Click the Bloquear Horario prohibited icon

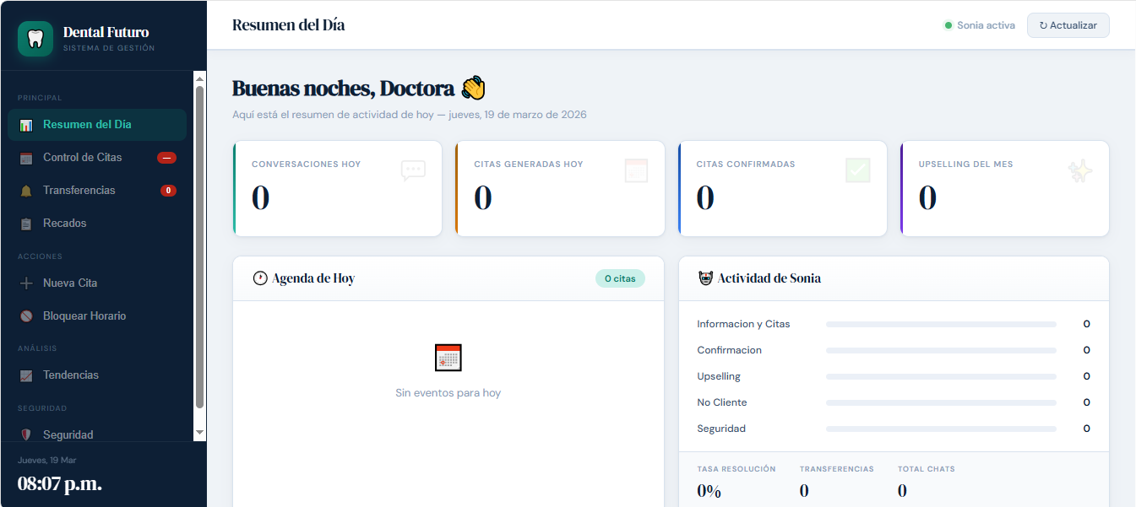(26, 316)
